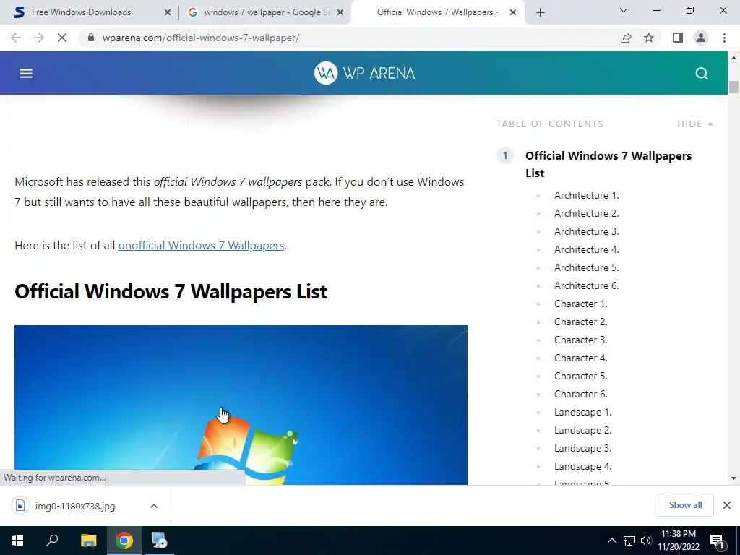Hide the table of contents
740x555 pixels.
tap(694, 124)
